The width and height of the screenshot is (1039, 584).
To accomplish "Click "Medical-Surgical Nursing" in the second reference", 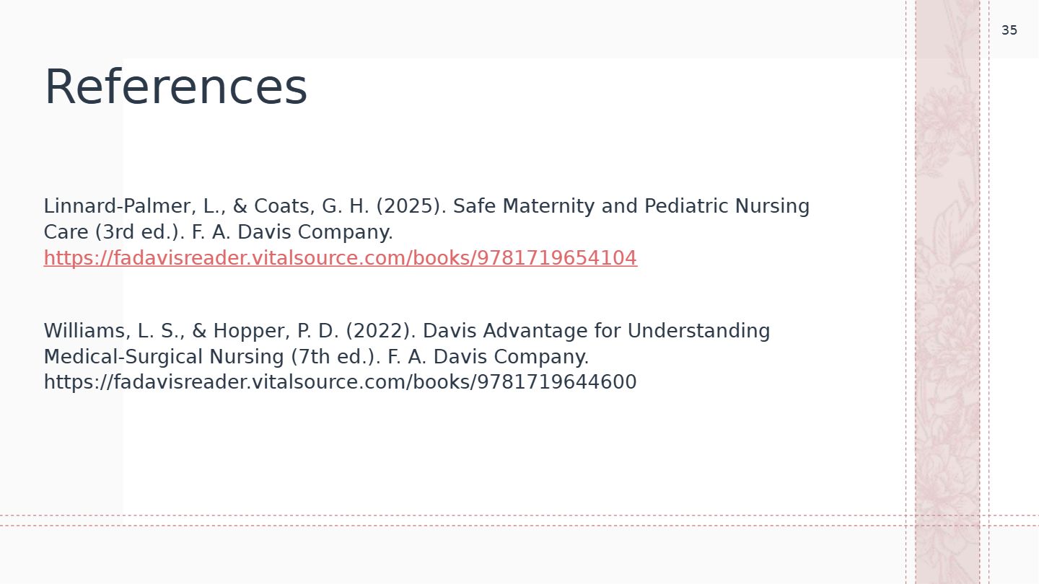I will coord(164,357).
